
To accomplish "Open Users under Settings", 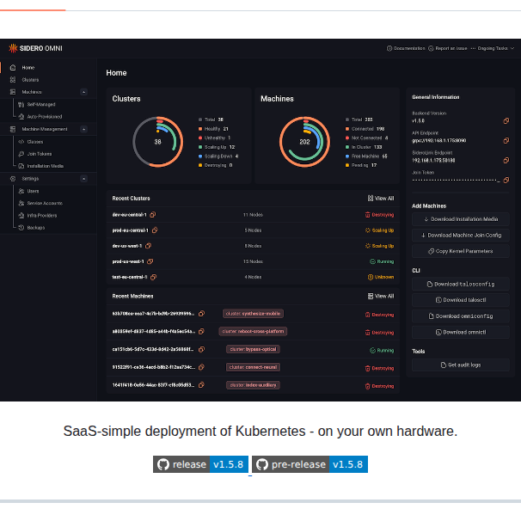I will (x=33, y=191).
